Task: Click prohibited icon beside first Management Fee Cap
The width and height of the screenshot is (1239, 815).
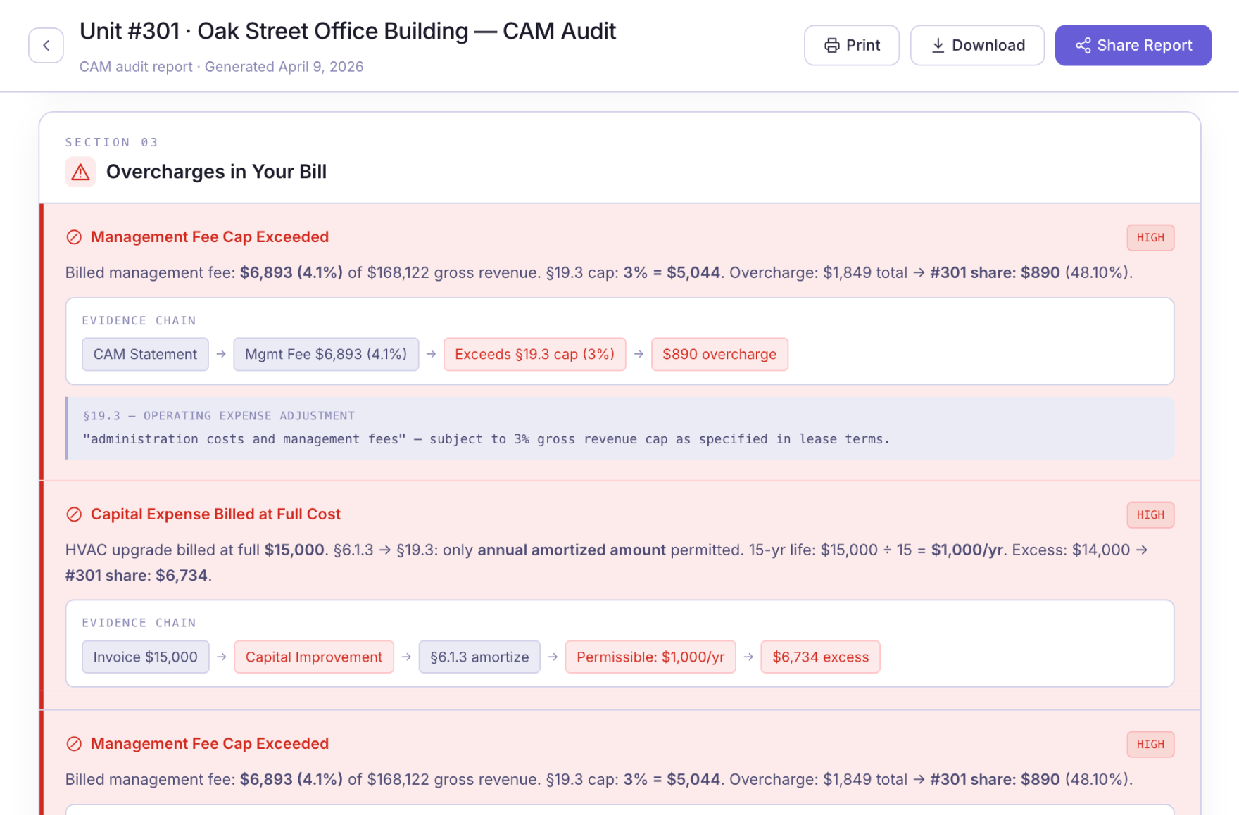Action: (74, 237)
